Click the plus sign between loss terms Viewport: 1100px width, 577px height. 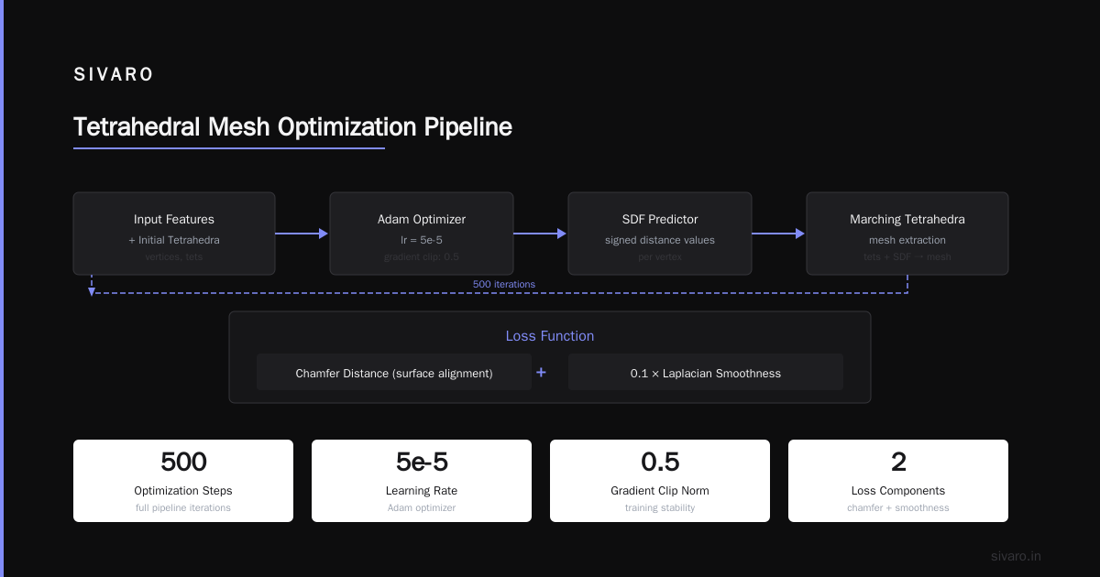coord(541,373)
